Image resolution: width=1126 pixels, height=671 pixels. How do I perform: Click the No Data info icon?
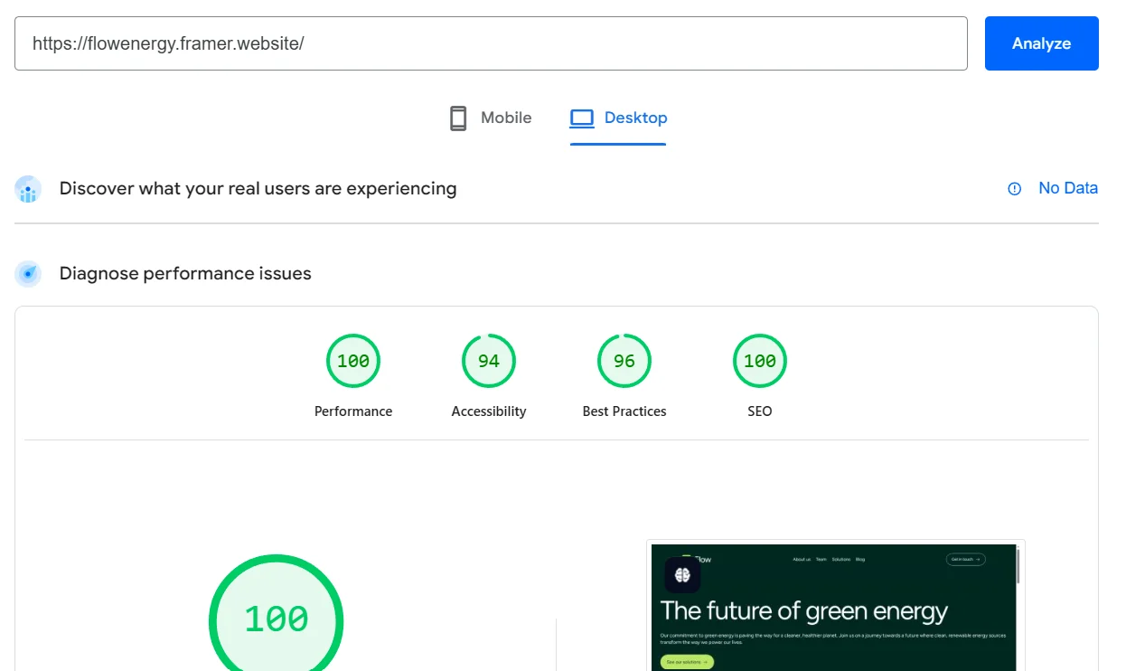click(x=1015, y=189)
